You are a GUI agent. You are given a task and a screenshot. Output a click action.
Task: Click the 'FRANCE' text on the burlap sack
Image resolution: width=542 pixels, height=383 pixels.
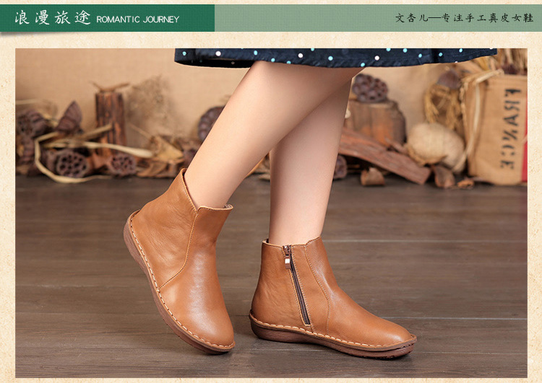click(x=510, y=128)
